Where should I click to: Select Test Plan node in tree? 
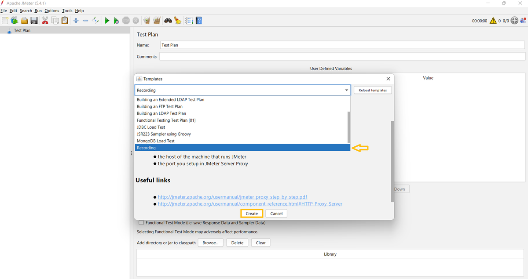pos(22,31)
